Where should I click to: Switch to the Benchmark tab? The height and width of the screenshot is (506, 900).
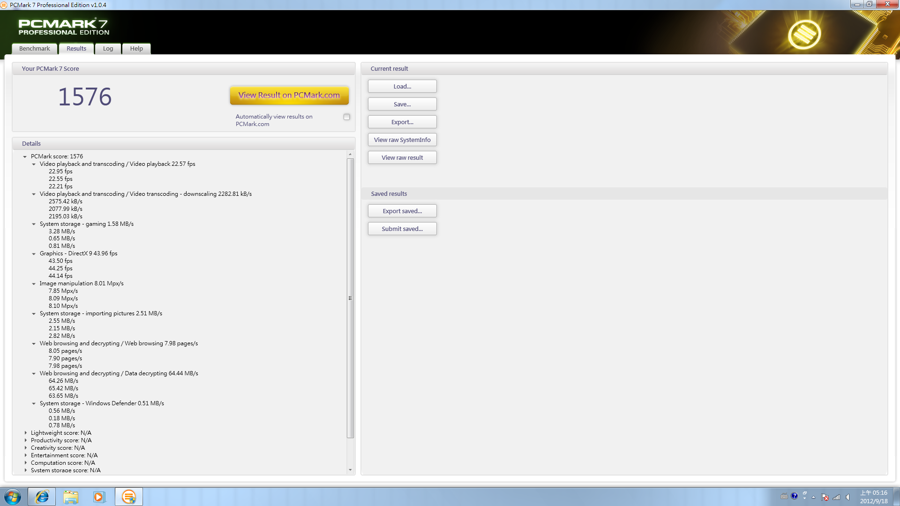click(35, 49)
